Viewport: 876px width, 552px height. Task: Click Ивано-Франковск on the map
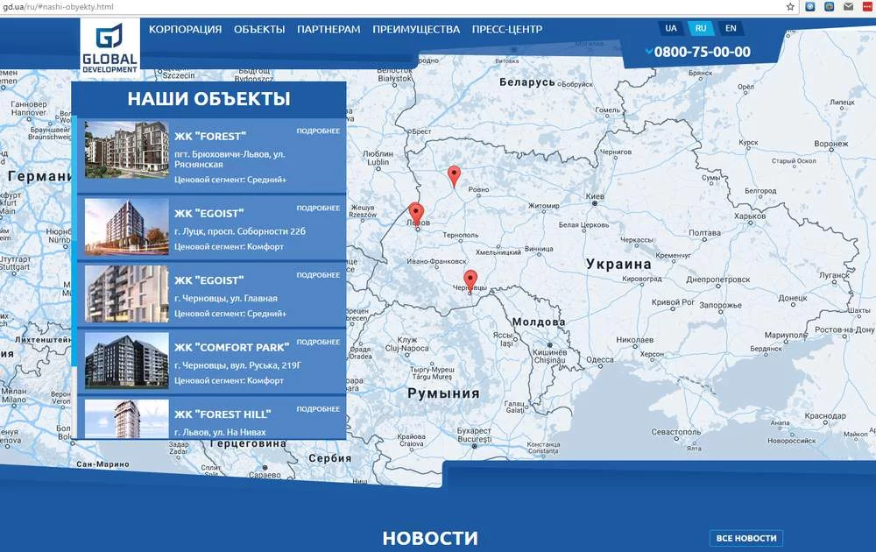pos(436,261)
